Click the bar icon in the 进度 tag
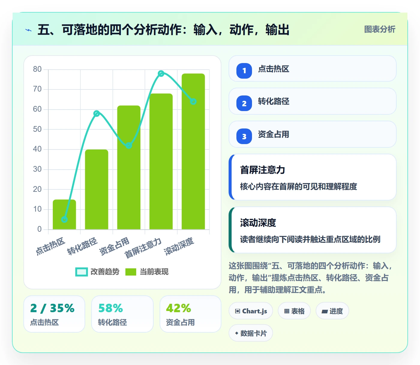Viewport: 420px width, 365px height. point(325,311)
